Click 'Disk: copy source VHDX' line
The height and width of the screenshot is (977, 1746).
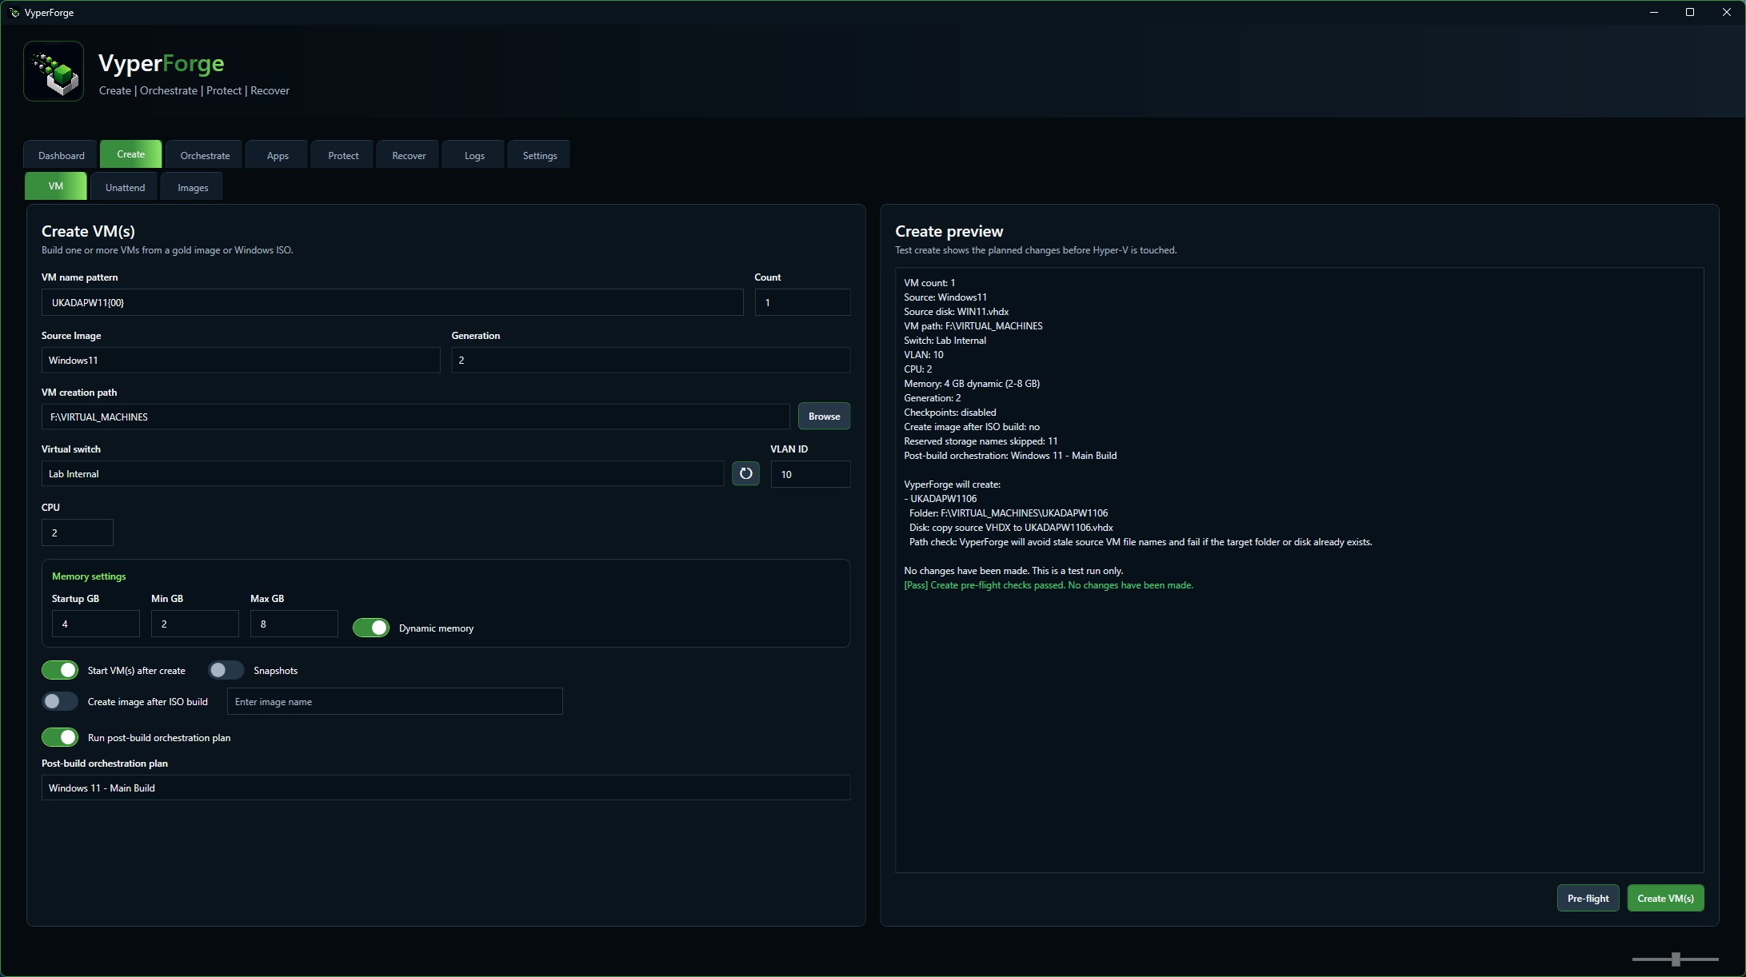(1011, 528)
